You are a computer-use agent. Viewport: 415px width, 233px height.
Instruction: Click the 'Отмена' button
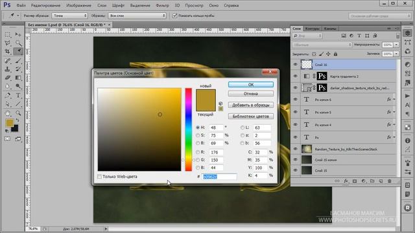[x=251, y=94]
